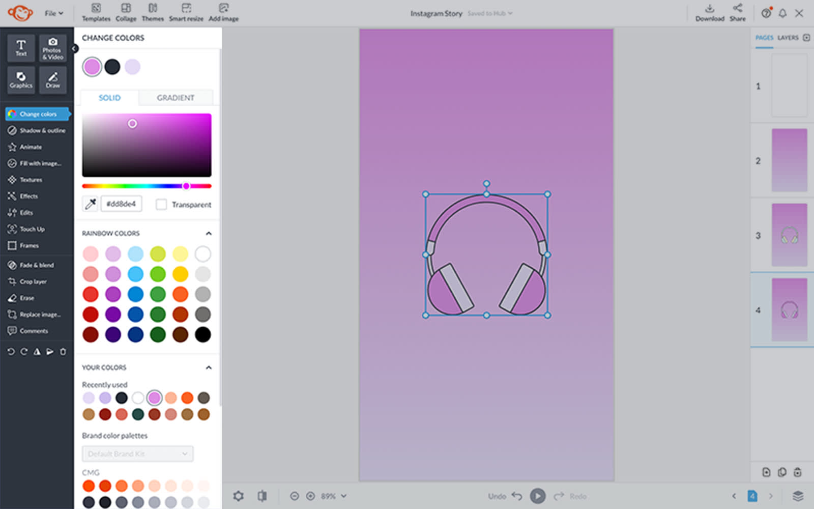Open the Graphics tool
The height and width of the screenshot is (509, 814).
21,80
